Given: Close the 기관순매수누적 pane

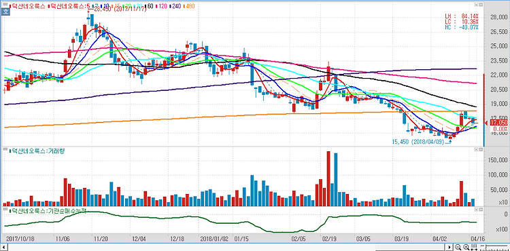Looking at the screenshot, I should (480, 210).
